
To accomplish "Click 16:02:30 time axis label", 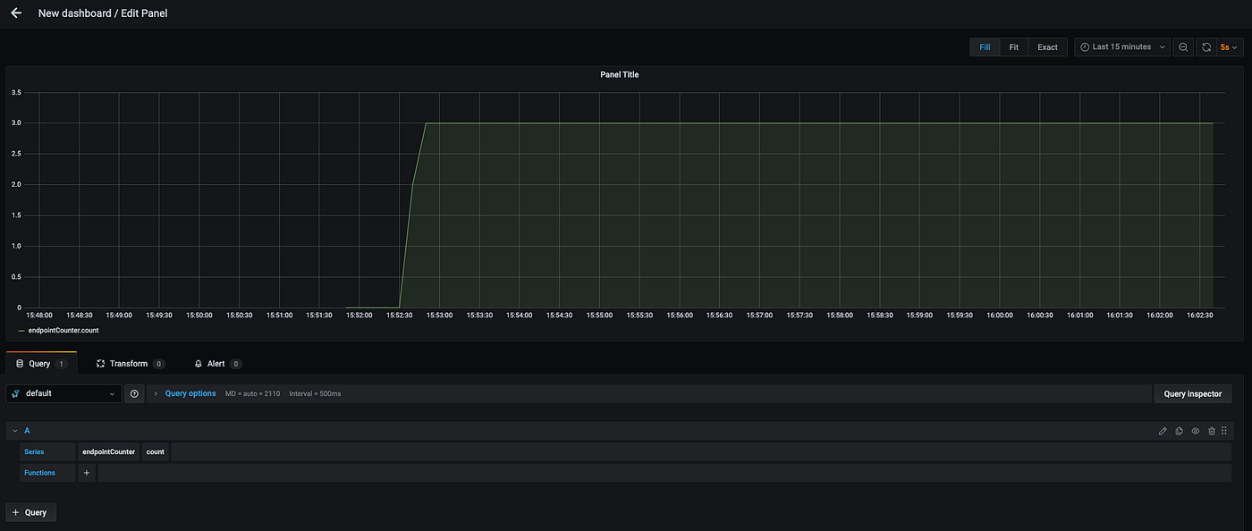I will (1200, 316).
